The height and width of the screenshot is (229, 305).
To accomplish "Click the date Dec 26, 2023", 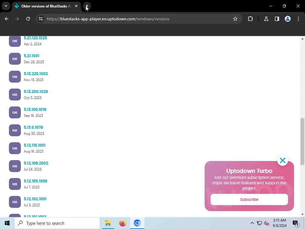I will click(34, 62).
